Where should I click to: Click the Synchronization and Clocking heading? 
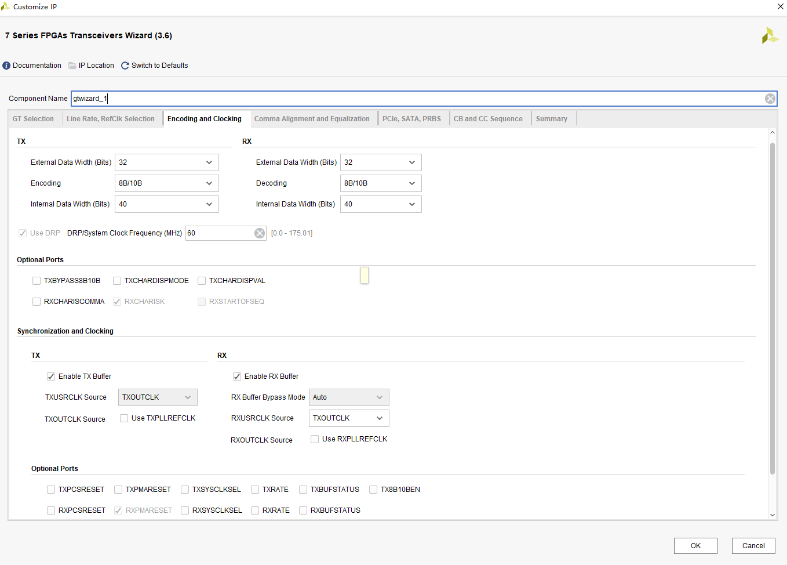click(x=65, y=331)
